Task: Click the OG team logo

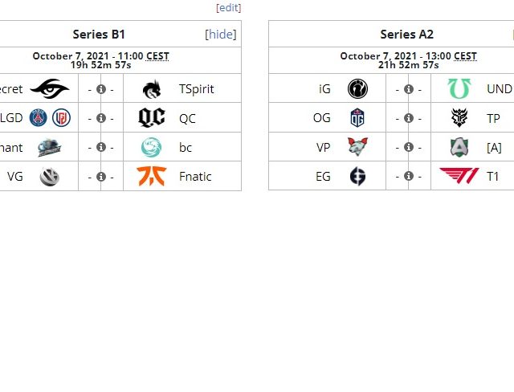Action: (357, 118)
